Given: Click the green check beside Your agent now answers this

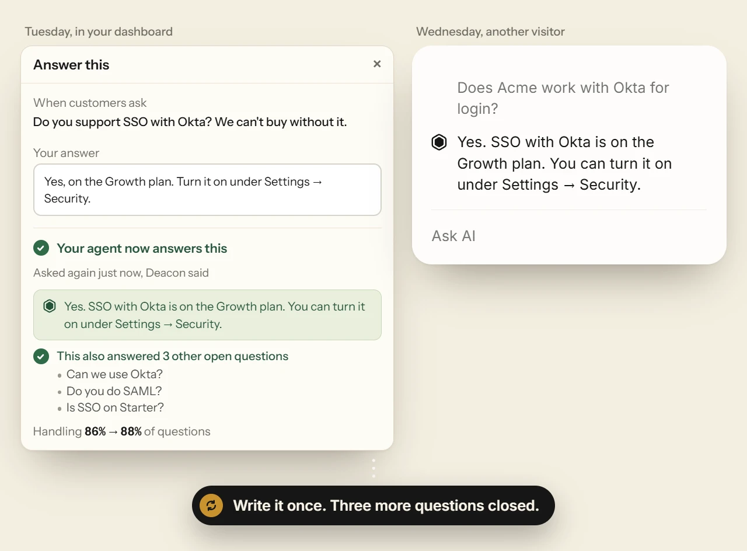Looking at the screenshot, I should [x=41, y=248].
